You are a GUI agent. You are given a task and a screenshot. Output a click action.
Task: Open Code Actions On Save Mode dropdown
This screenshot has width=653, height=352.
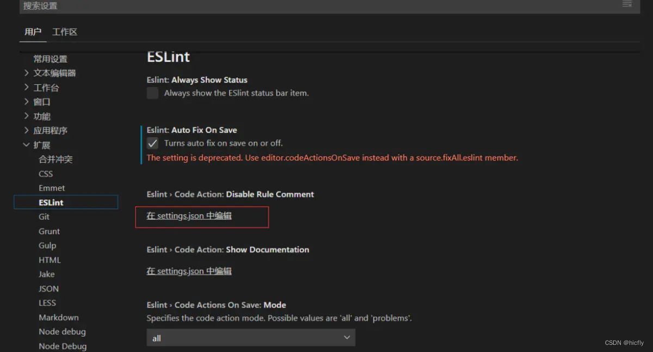[251, 338]
